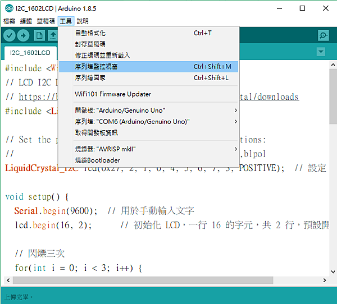Click the Open sketch up-arrow icon
The height and width of the screenshot is (304, 337).
(x=53, y=35)
